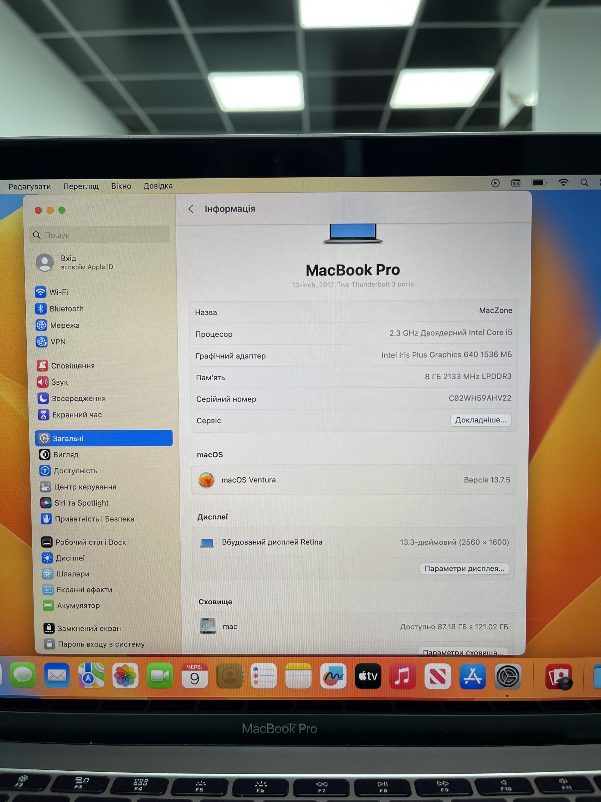The width and height of the screenshot is (601, 802).
Task: Open Зосередження focus settings
Action: 71,398
